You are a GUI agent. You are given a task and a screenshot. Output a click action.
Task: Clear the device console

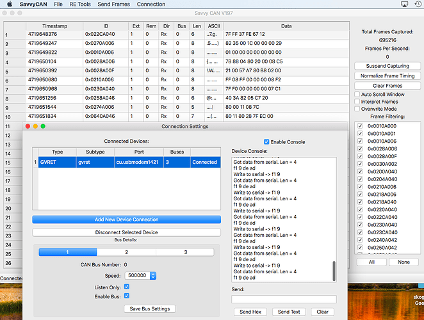pyautogui.click(x=322, y=312)
